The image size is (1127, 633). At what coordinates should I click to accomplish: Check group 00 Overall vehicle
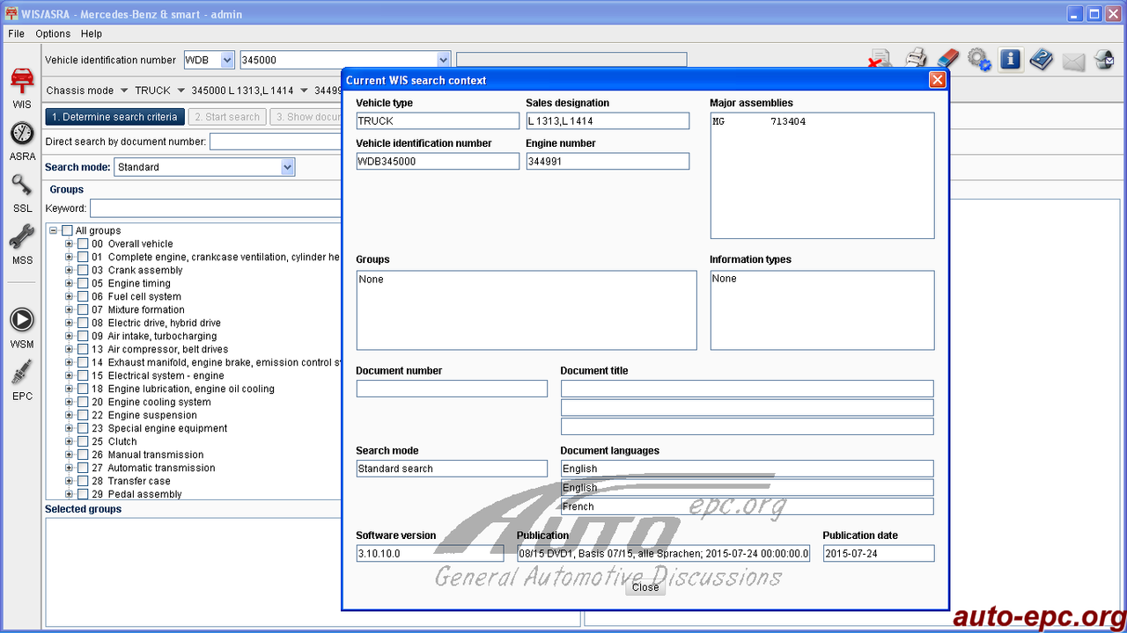click(x=83, y=244)
